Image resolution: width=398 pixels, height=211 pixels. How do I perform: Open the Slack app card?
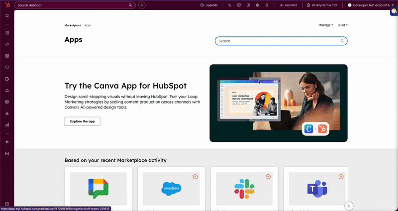click(244, 189)
